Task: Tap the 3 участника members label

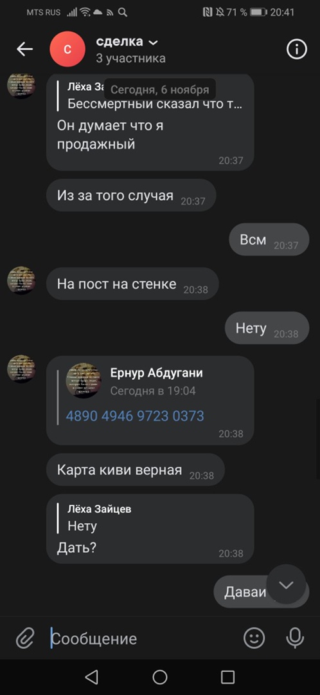Action: pos(130,59)
